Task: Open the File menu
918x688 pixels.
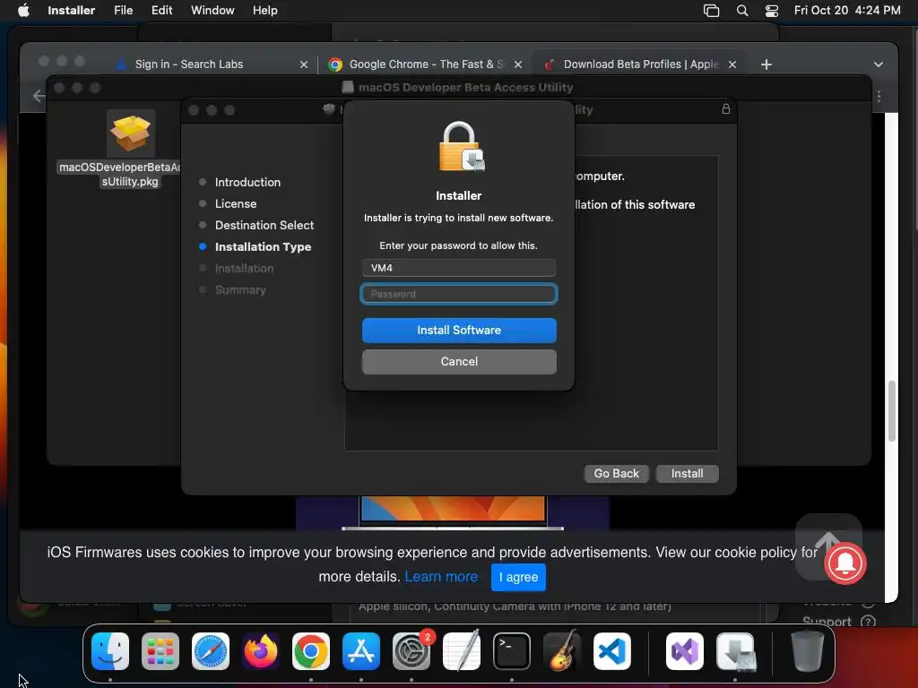Action: [123, 11]
